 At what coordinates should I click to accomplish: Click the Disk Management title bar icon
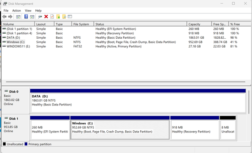(x=5, y=4)
